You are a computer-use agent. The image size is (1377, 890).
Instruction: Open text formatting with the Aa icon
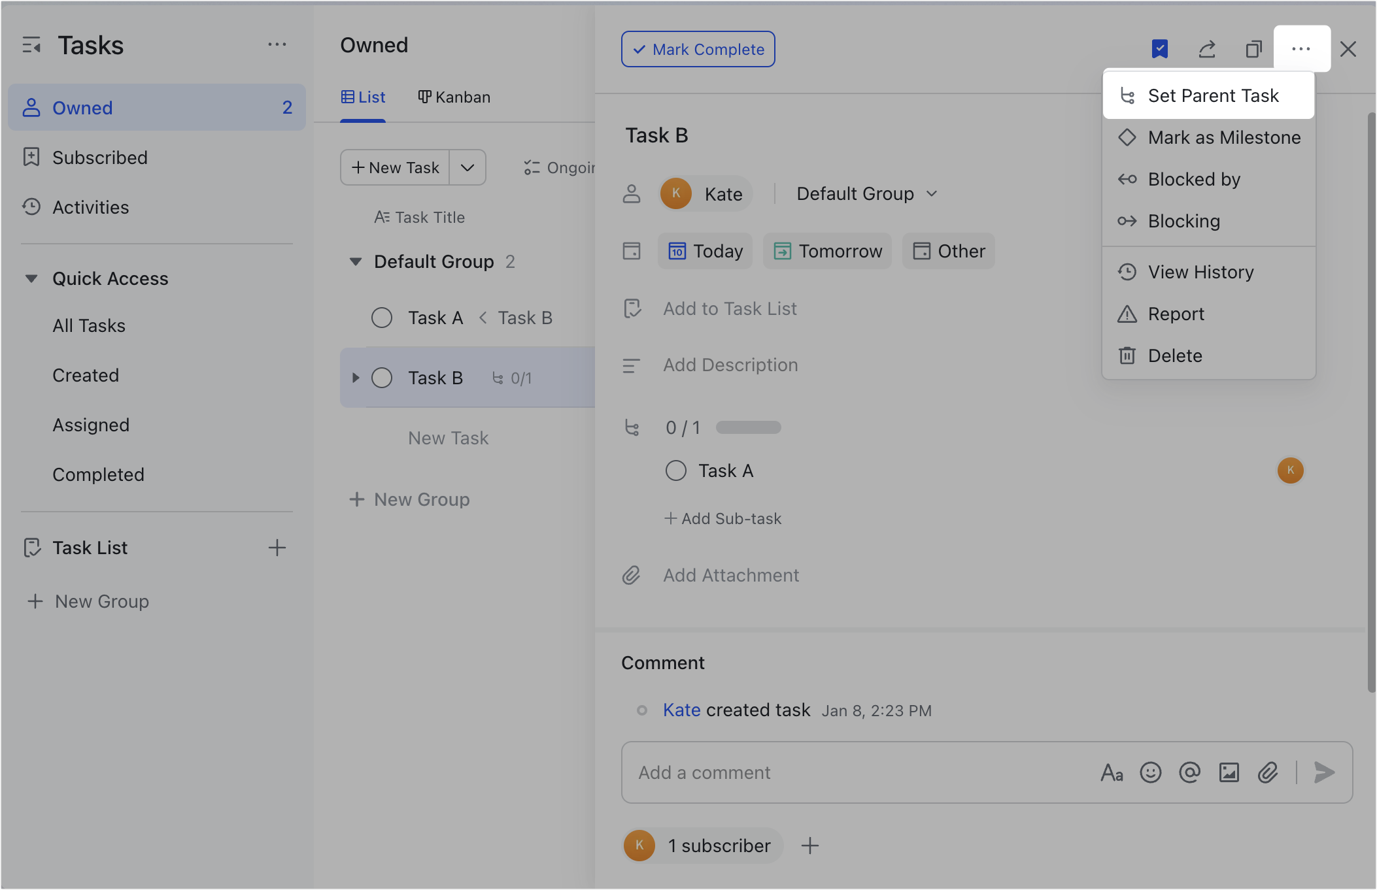click(x=1112, y=772)
